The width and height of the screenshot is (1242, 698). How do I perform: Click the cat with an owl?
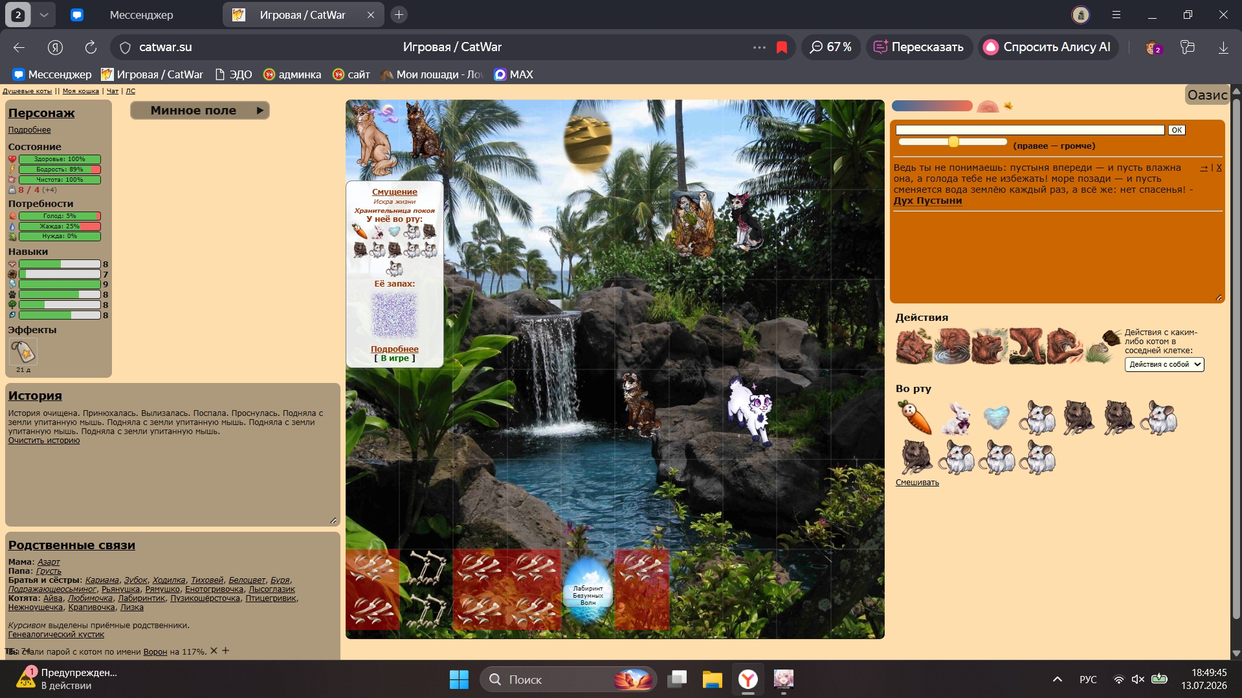pos(693,223)
